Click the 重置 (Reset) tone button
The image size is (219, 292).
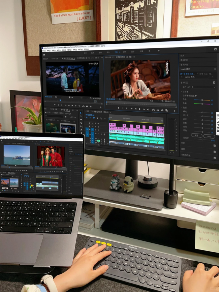[197, 136]
